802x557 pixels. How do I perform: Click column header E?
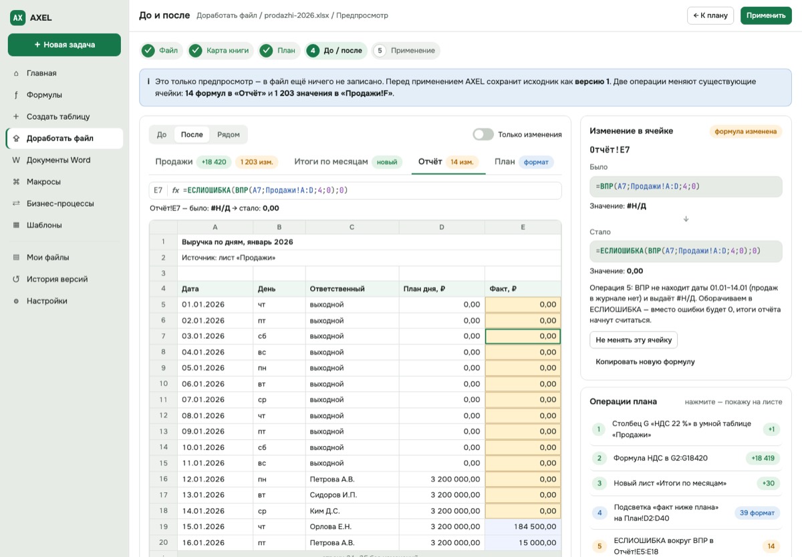click(x=523, y=227)
